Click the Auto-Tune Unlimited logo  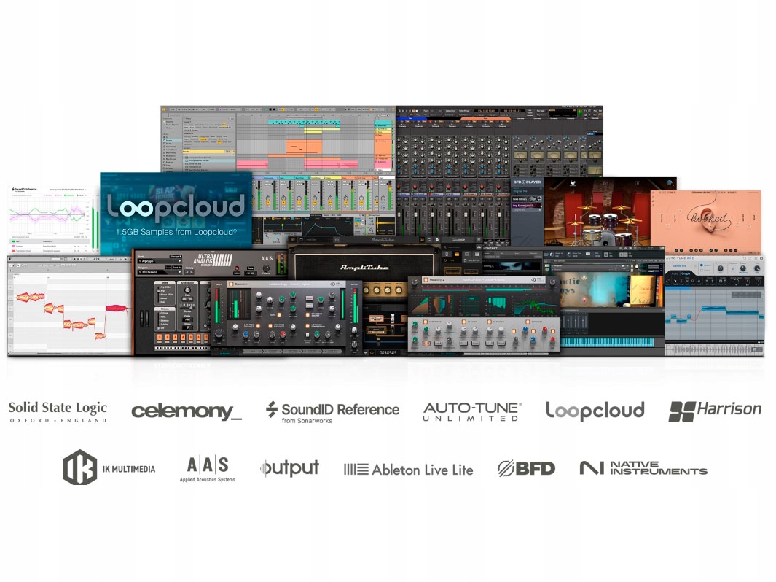[x=472, y=411]
